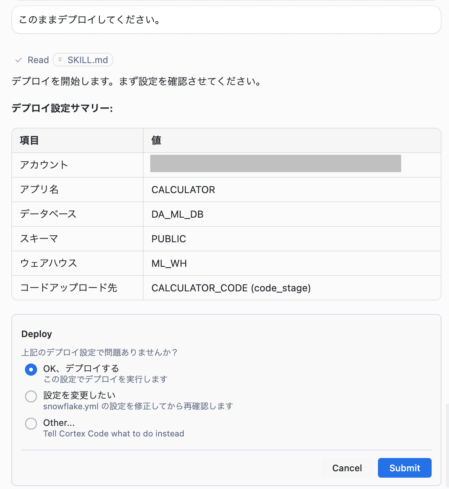Click the Submit button
Viewport: 449px width, 489px height.
[404, 468]
